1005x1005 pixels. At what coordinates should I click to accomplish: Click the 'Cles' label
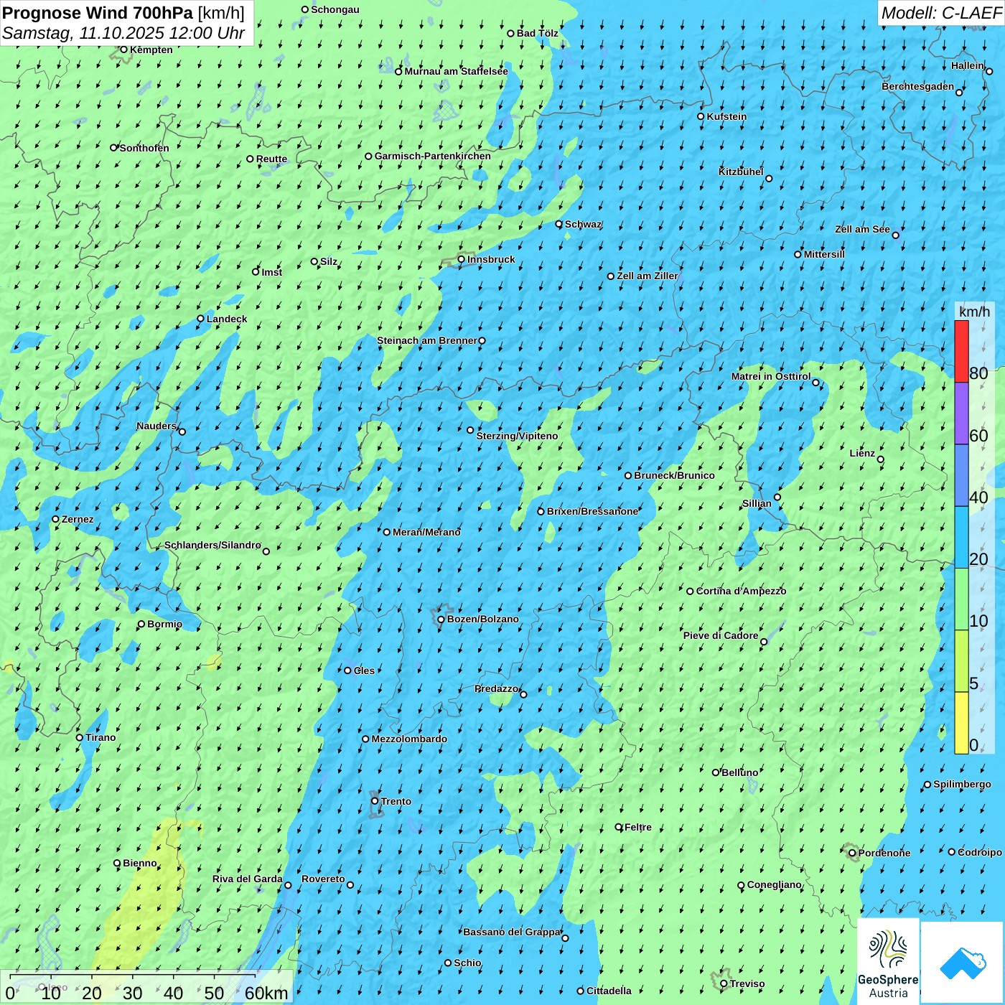click(x=364, y=670)
